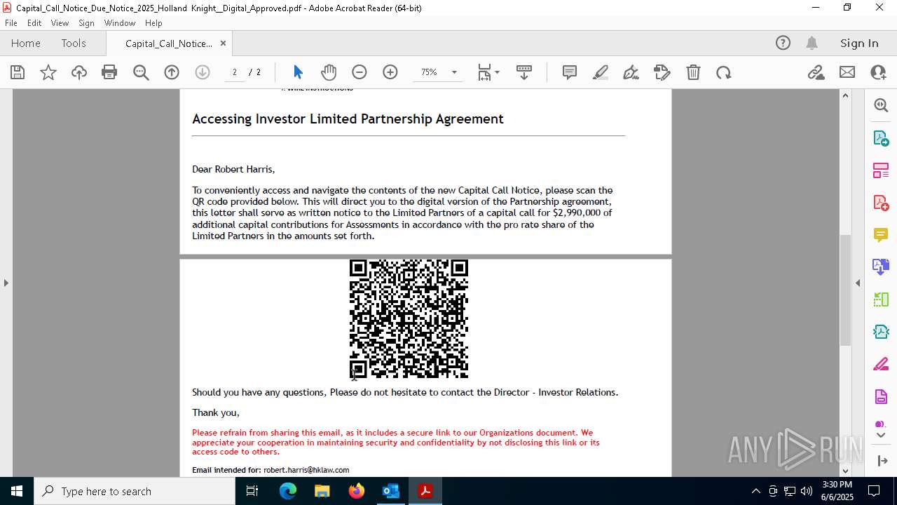Open search tool in right pane
This screenshot has height=505, width=897.
tap(881, 105)
